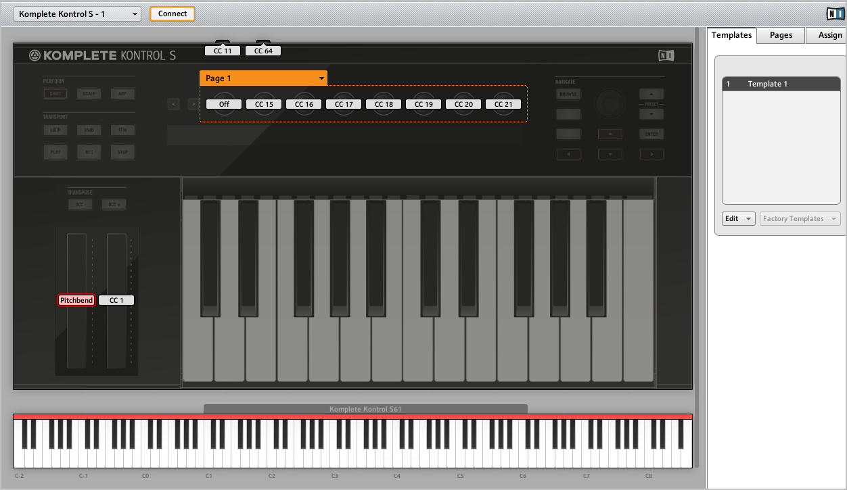Click the Connect button
Viewport: 847px width, 490px height.
(173, 14)
